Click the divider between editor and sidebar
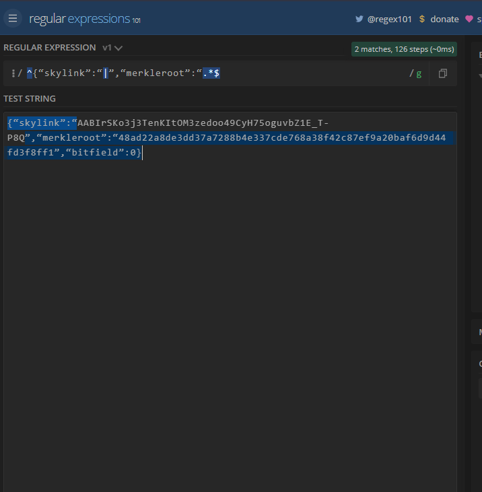Screen dimensions: 482x492 coord(464,269)
